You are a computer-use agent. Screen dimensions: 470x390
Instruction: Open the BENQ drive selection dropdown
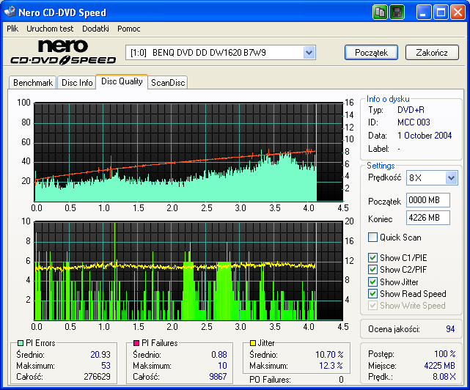click(309, 53)
